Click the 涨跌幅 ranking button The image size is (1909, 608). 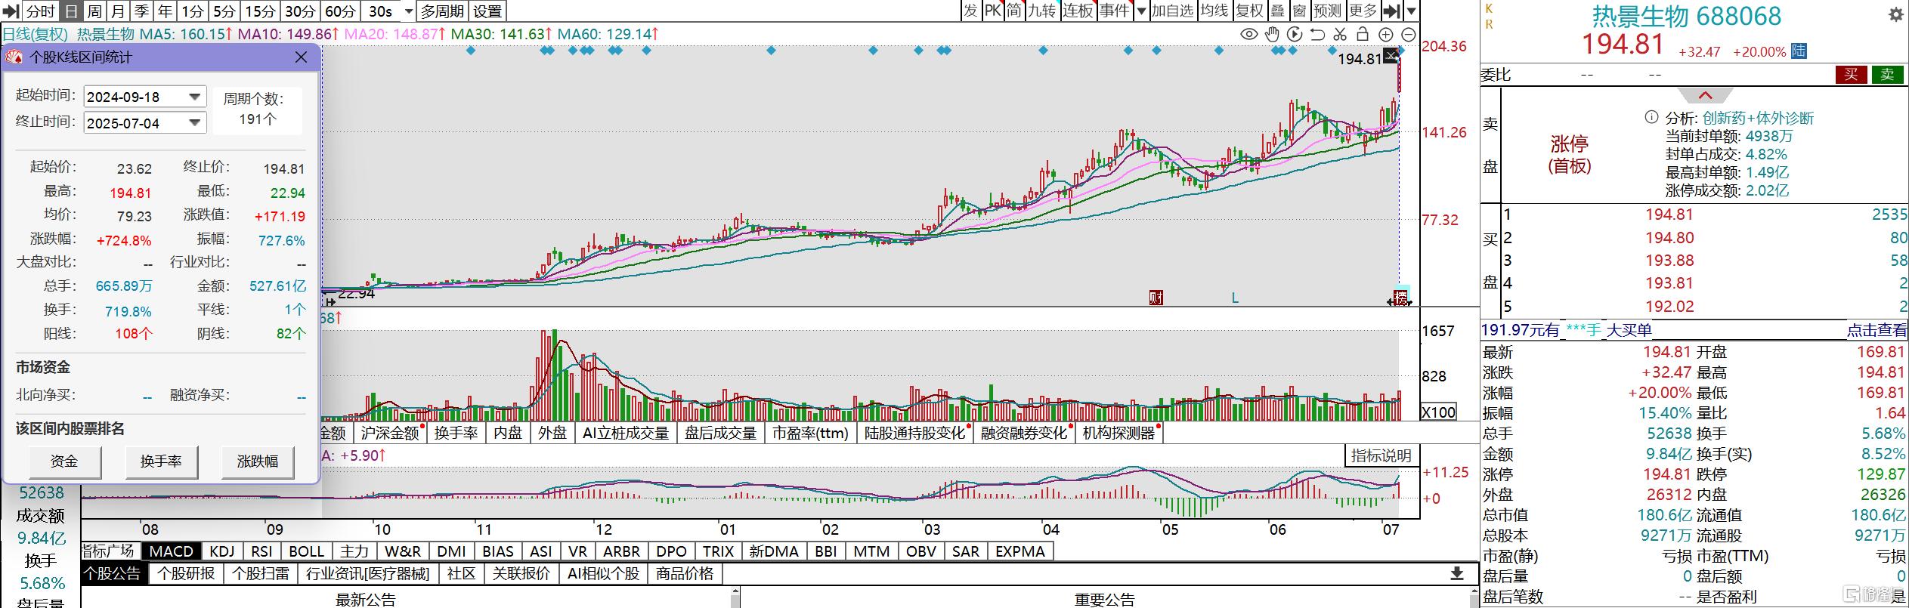tap(258, 461)
